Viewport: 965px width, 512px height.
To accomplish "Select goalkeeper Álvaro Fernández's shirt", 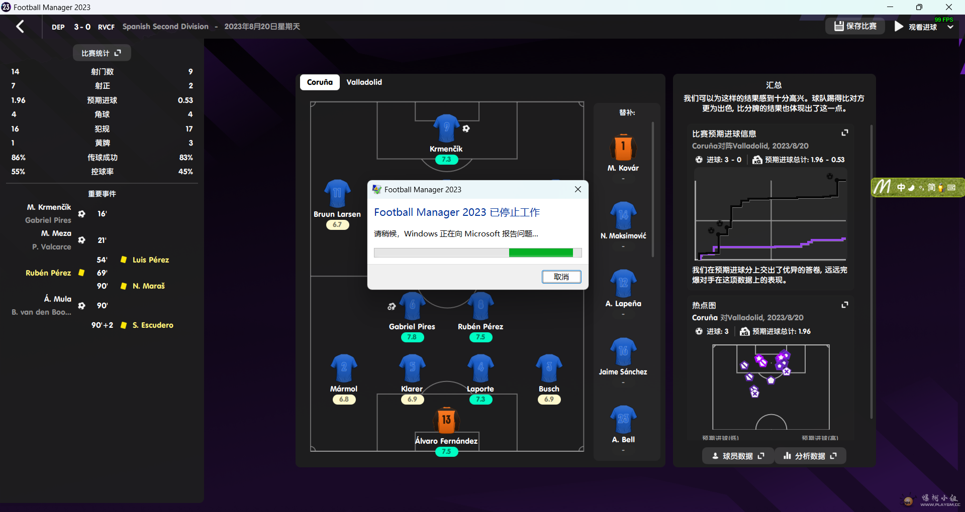I will click(446, 420).
